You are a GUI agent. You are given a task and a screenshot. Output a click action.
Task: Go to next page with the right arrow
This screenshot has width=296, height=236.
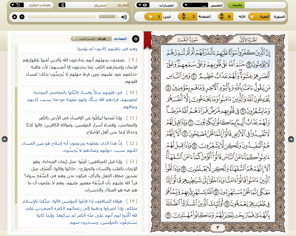click(x=291, y=139)
